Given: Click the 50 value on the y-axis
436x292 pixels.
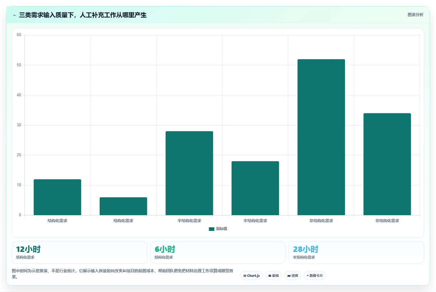Looking at the screenshot, I should click(x=19, y=65).
